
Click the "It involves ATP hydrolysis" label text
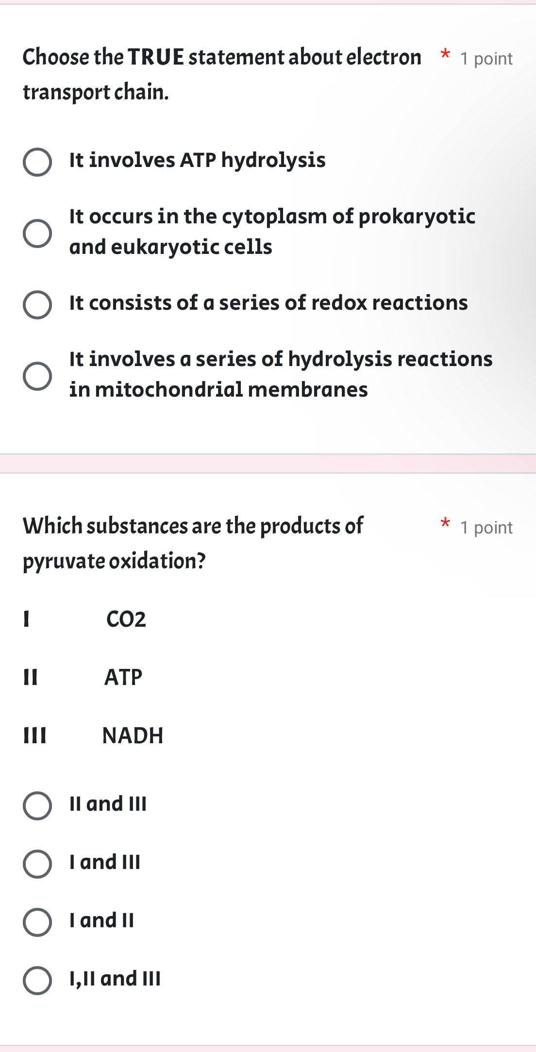click(196, 159)
